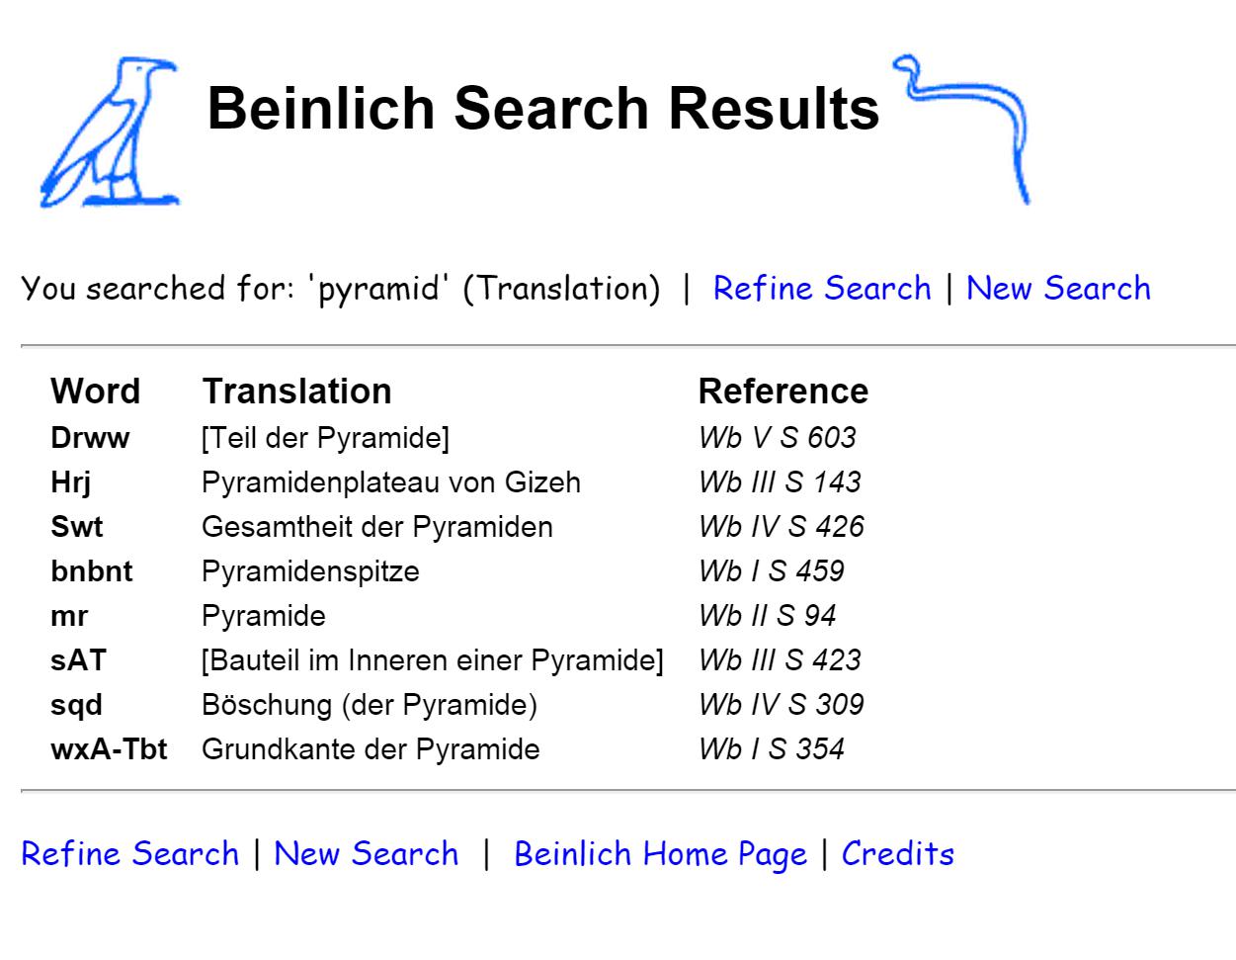Click the Word column header
The width and height of the screenshot is (1236, 960).
[x=96, y=392]
